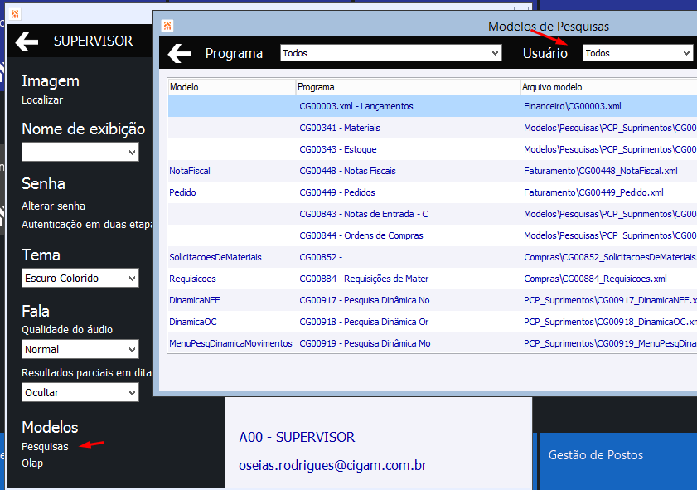Select row CG00341 - Materiais
Screen dimensions: 697x490
(x=432, y=128)
